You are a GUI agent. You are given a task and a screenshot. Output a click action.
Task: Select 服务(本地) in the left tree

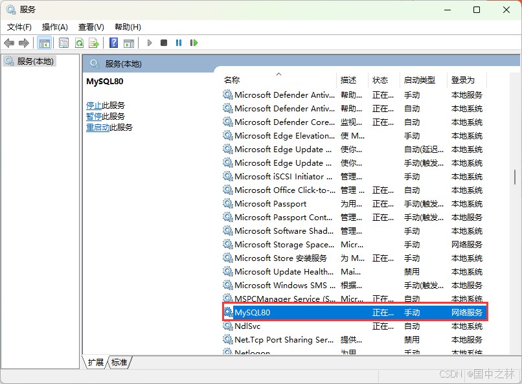(x=30, y=62)
